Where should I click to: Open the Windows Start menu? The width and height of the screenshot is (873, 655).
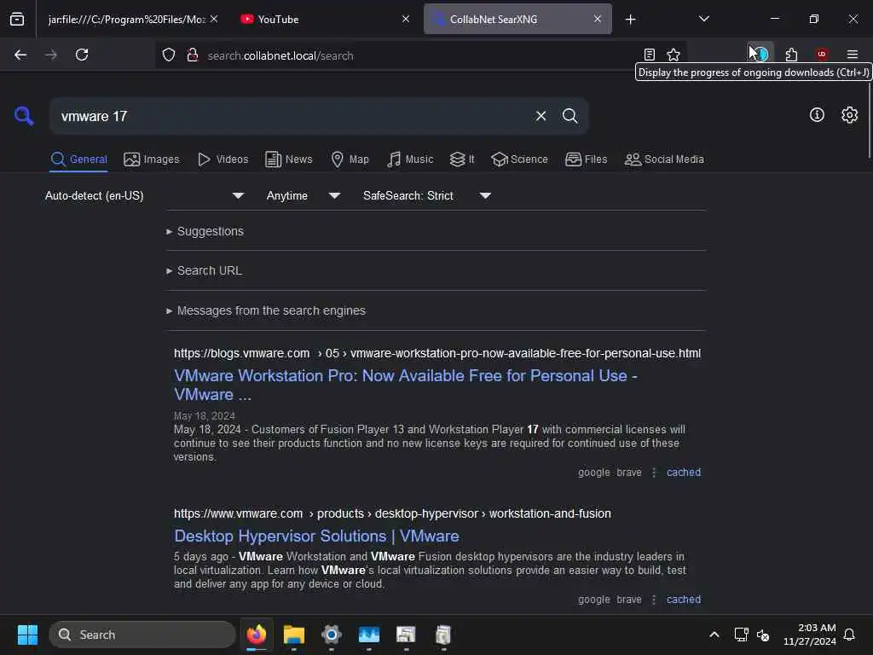click(27, 635)
